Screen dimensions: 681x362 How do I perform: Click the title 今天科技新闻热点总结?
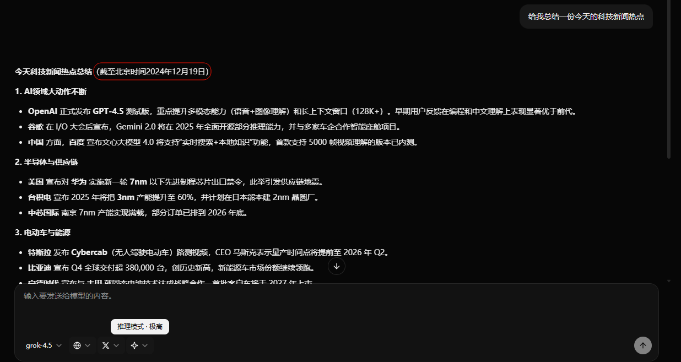[x=53, y=72]
